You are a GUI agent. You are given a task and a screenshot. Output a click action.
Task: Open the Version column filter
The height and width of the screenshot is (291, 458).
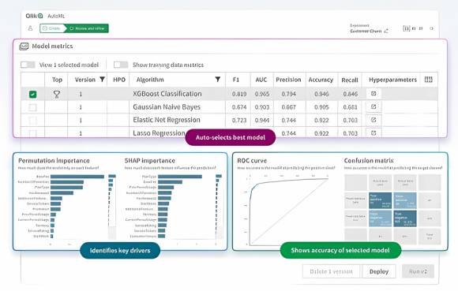pos(102,80)
